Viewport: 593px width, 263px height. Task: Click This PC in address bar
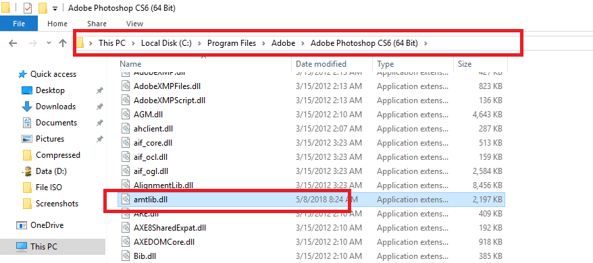(111, 43)
